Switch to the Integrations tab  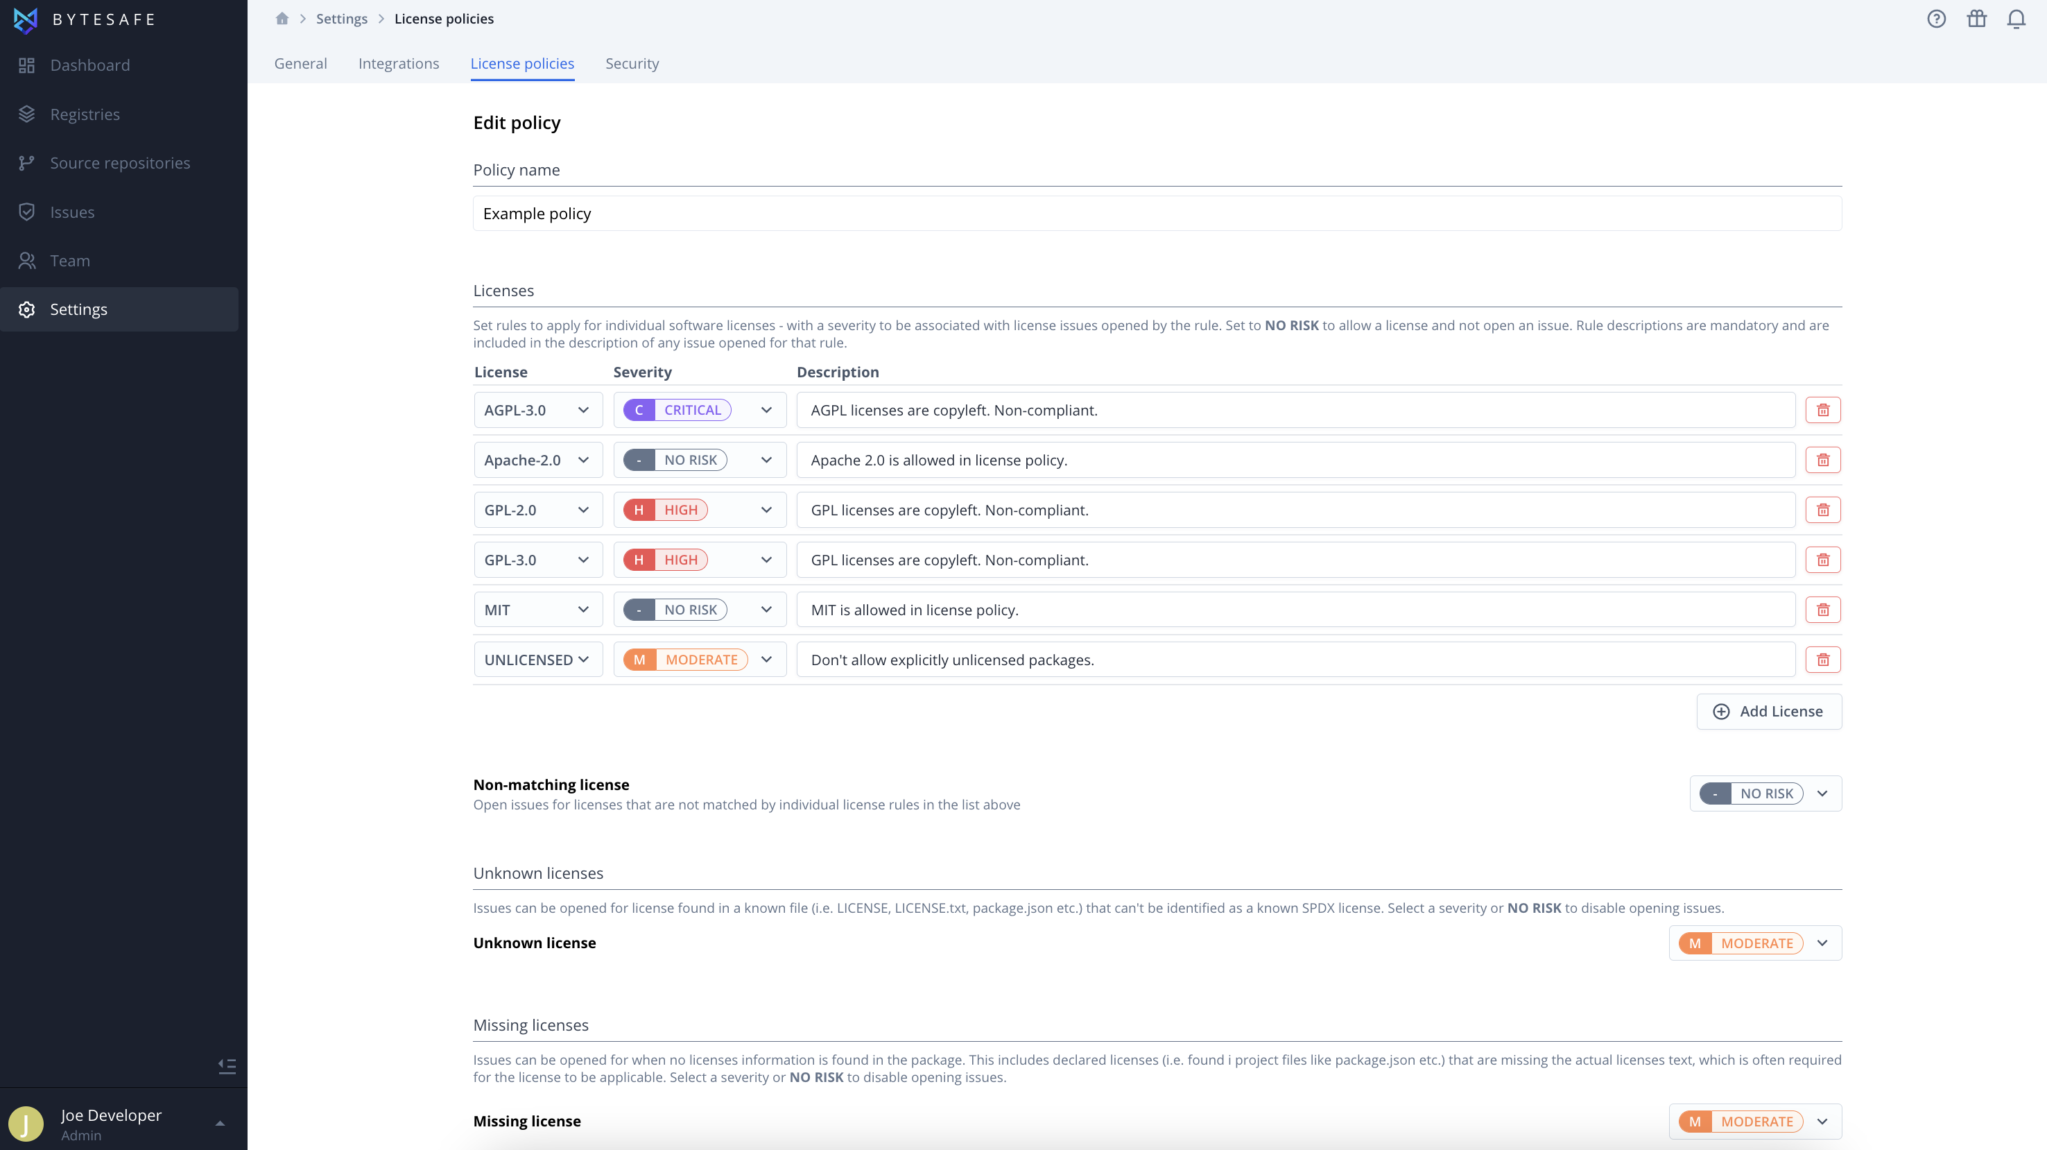point(399,64)
